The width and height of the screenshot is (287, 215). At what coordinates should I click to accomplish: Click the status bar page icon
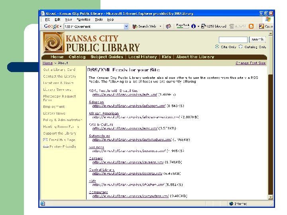tap(43, 203)
